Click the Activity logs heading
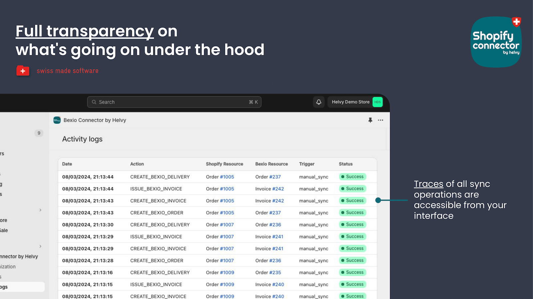 [x=82, y=139]
